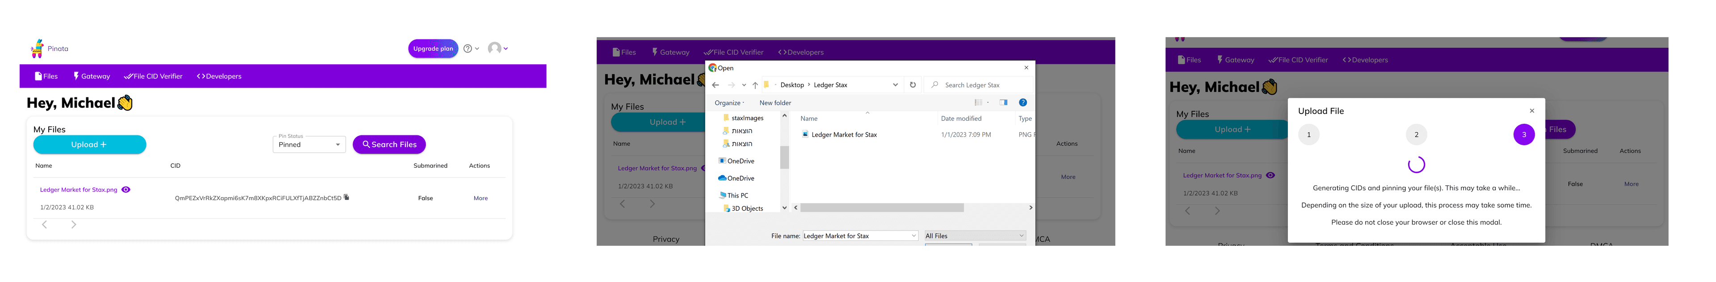Click the Gateway tab behind the Open dialog

pos(670,52)
